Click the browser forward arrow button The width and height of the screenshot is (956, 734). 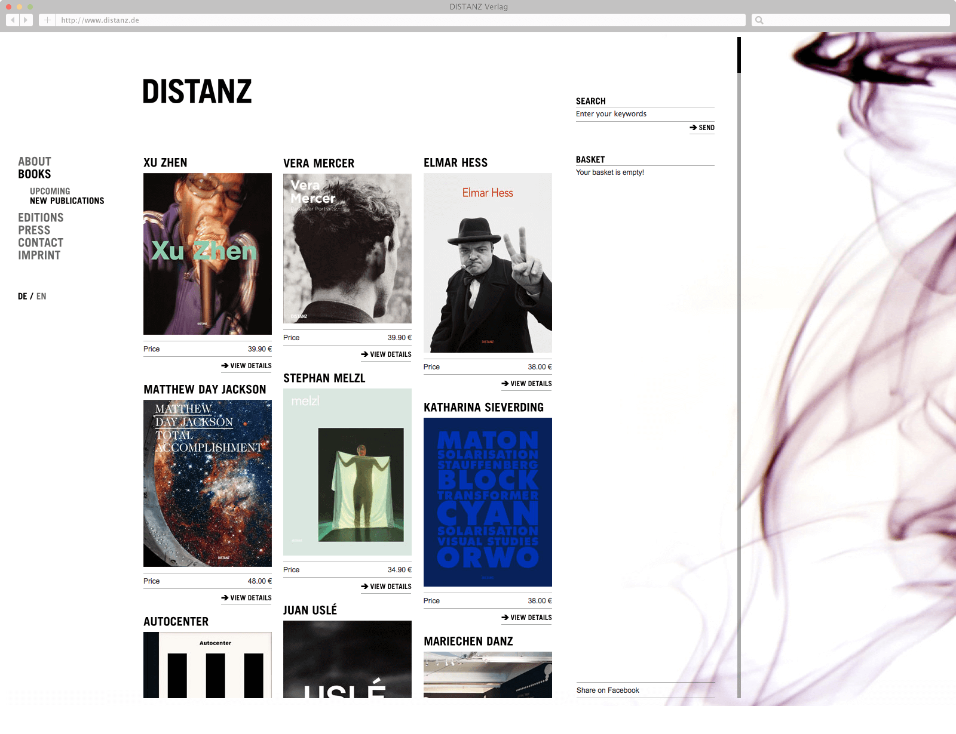(x=26, y=20)
